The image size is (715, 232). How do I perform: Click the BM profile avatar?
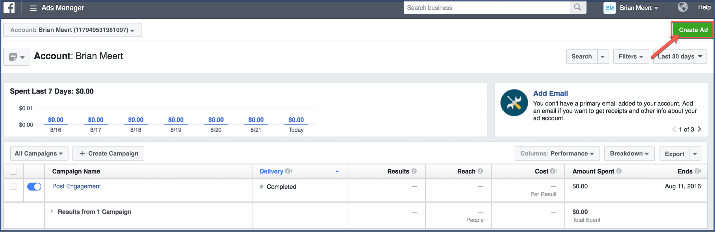pyautogui.click(x=610, y=8)
